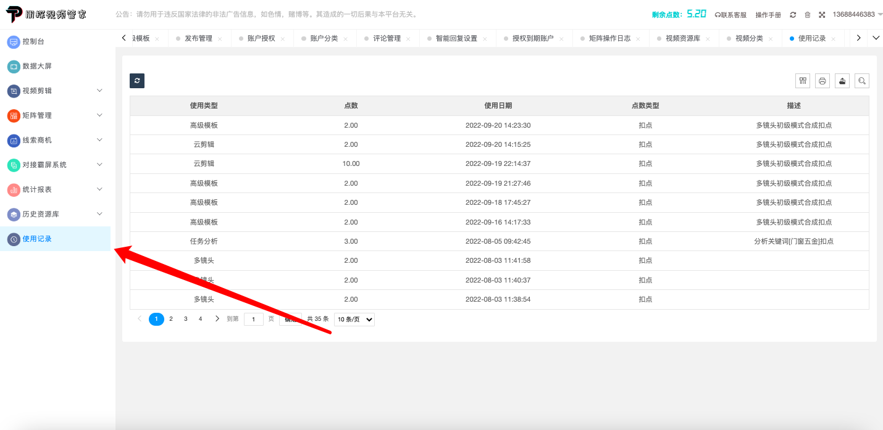Click the dark refresh button above the table
This screenshot has width=883, height=430.
click(137, 80)
